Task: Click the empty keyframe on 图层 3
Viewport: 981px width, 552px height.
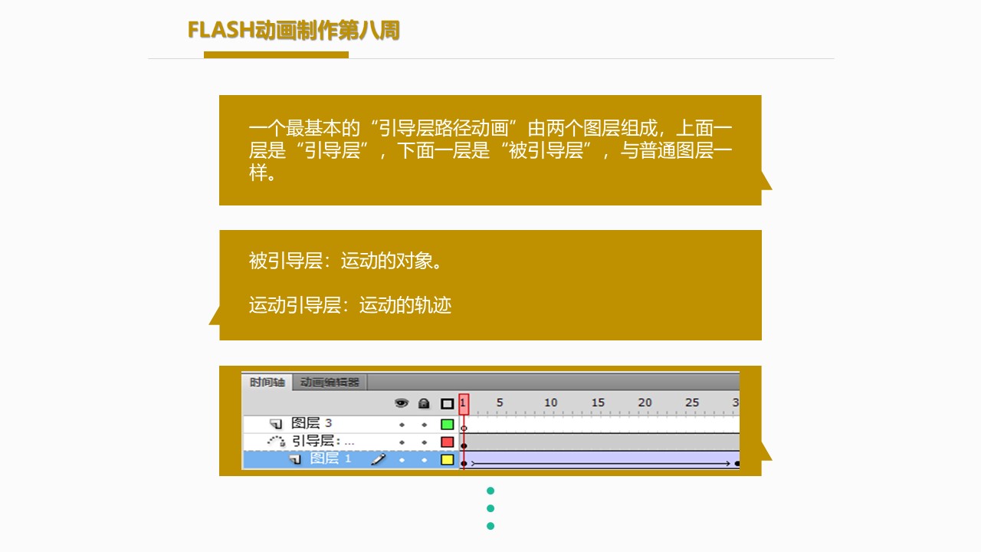Action: click(x=464, y=427)
